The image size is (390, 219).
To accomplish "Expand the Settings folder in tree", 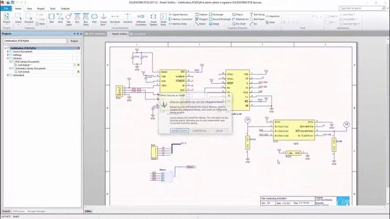I will [8, 55].
